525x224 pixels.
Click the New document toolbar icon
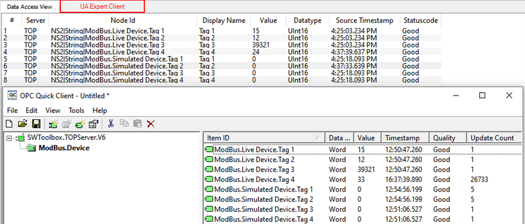(9, 124)
